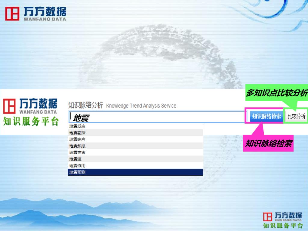This screenshot has width=308, height=231.
Task: Focus the search field containing 地震
Action: (x=157, y=117)
